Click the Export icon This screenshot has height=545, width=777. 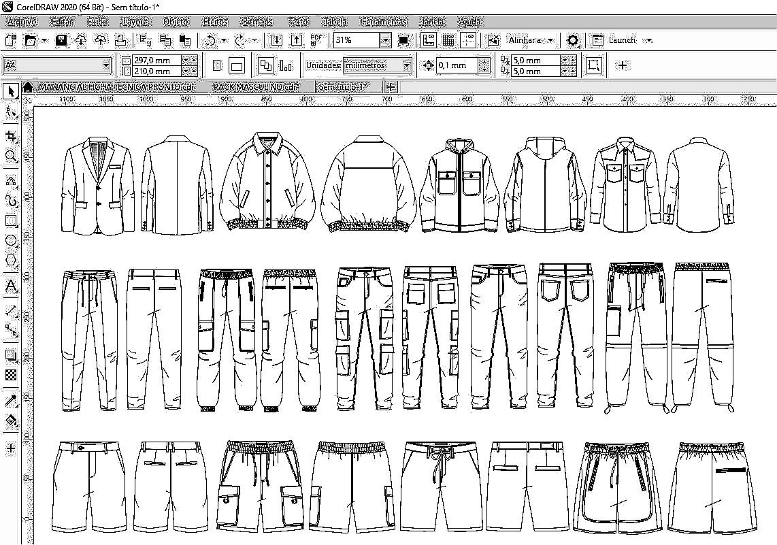(x=297, y=40)
